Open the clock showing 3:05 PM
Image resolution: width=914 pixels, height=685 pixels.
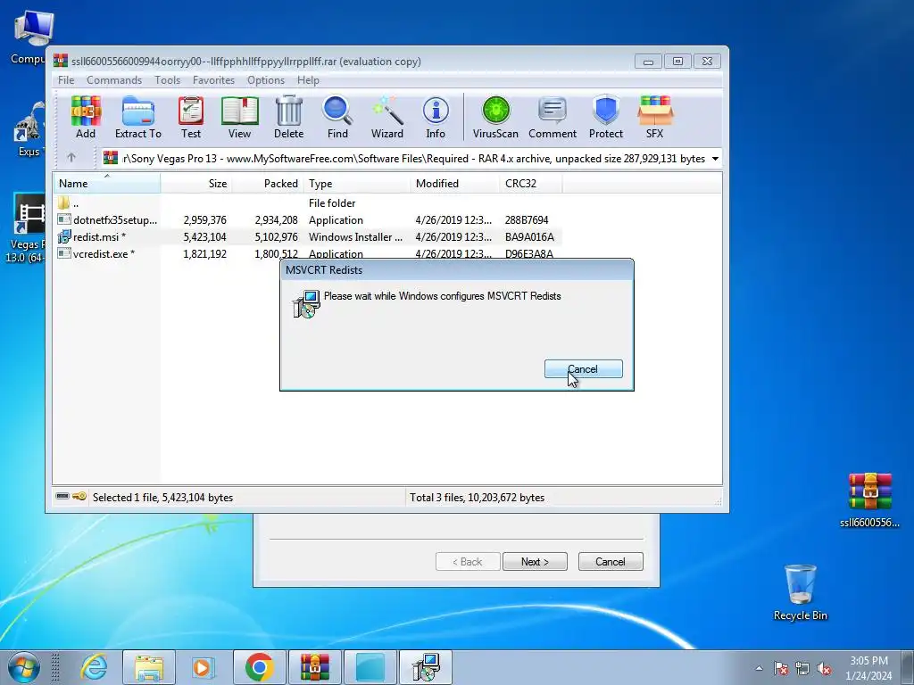click(868, 668)
